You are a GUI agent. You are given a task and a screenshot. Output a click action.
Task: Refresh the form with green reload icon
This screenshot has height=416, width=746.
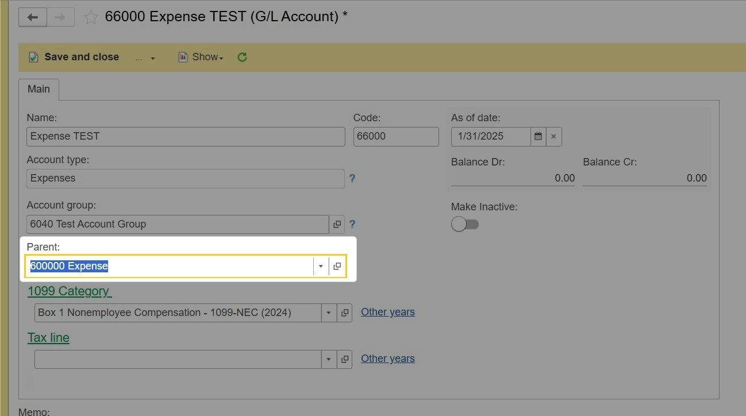[243, 57]
